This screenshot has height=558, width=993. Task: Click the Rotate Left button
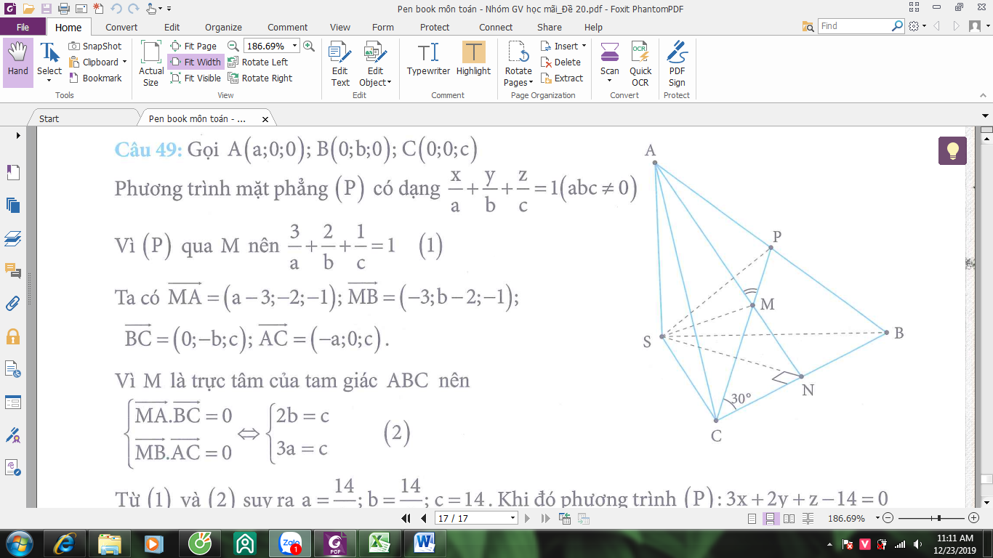(x=257, y=62)
